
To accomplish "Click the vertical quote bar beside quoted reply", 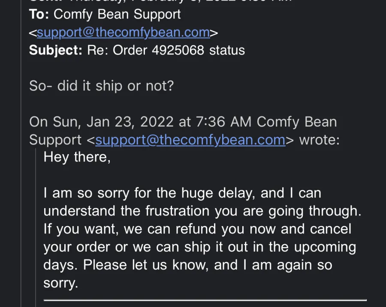I will (x=36, y=227).
